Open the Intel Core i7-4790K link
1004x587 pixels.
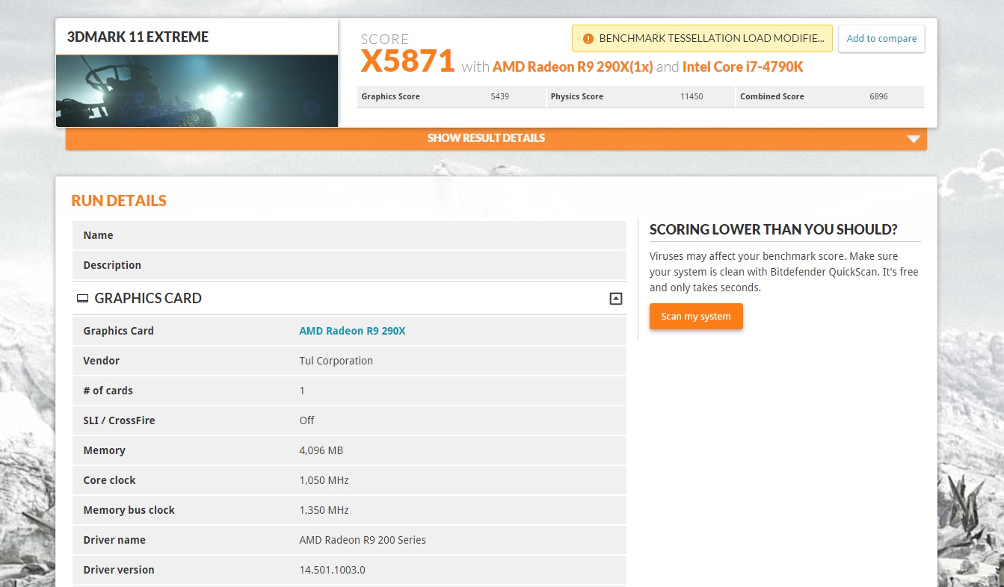pyautogui.click(x=742, y=66)
